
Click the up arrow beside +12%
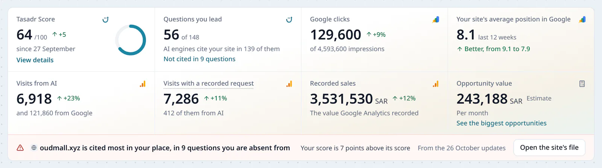395,98
